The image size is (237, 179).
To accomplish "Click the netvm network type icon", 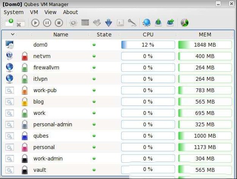I will (9, 56).
